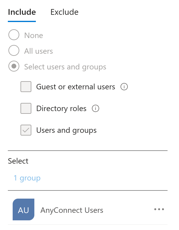Screen dimensions: 179x230
Task: Choose the Select users and groups radio button
Action: 14,66
